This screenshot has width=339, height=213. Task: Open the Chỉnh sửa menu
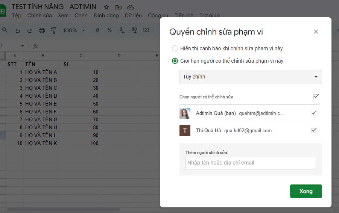coord(40,15)
